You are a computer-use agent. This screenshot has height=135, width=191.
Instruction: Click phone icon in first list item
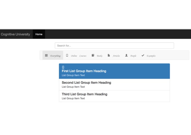coord(63,67)
